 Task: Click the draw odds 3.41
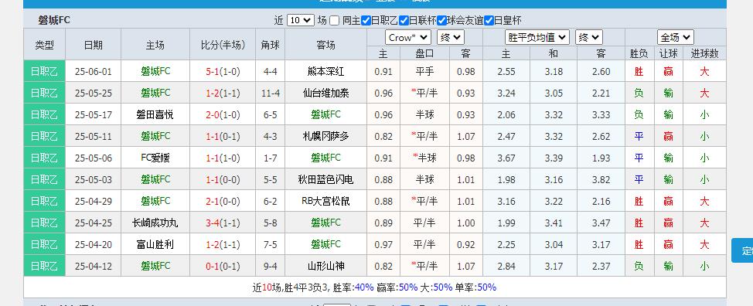554,223
